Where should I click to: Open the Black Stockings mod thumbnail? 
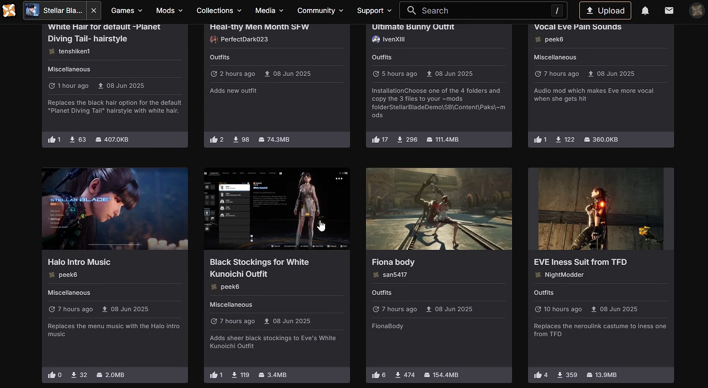click(277, 208)
